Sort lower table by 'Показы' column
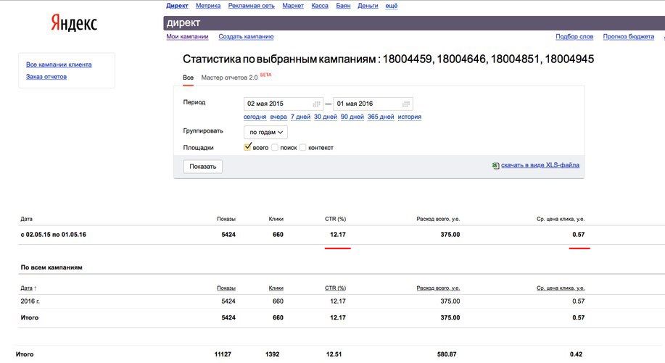 click(226, 288)
